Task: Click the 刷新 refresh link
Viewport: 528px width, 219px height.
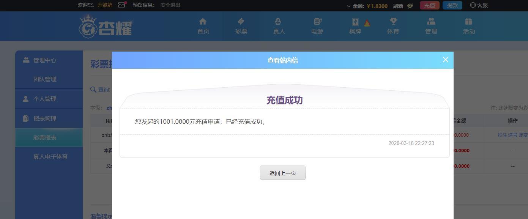Action: [398, 6]
